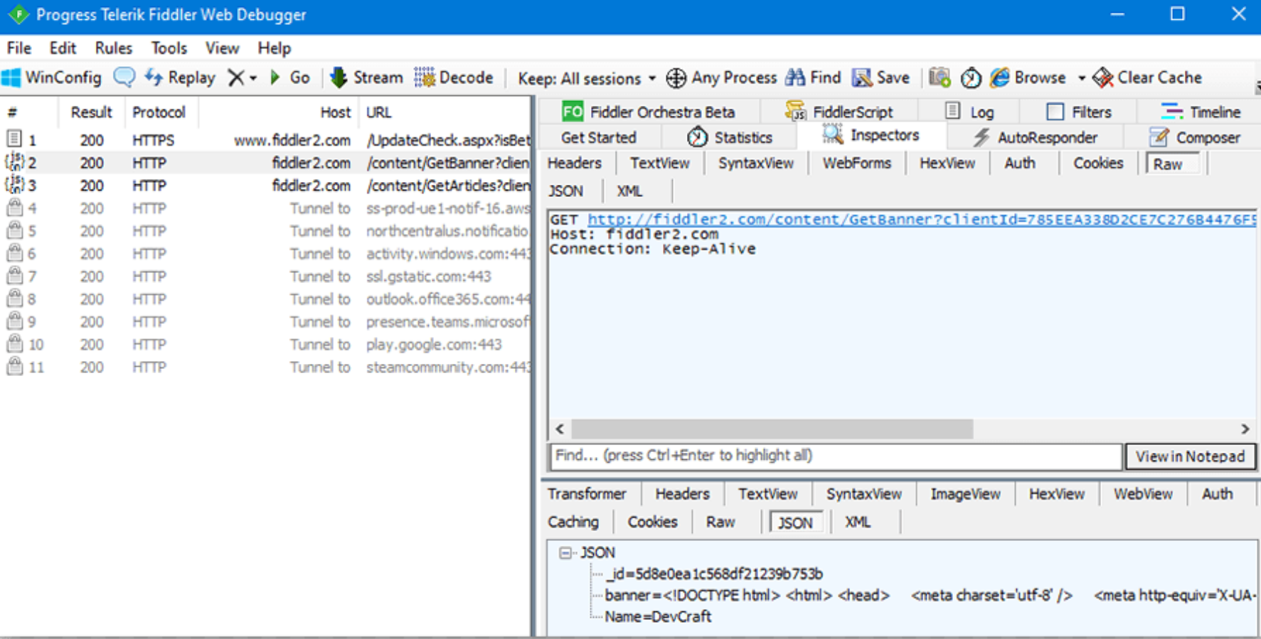Click the Go resume button
Image resolution: width=1261 pixels, height=639 pixels.
[289, 77]
